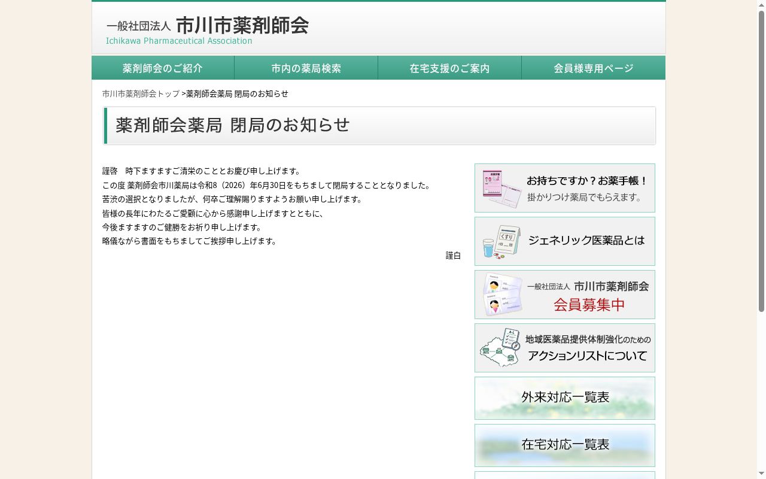
Task: Click the vertical scrollbar thumb
Action: point(761,161)
